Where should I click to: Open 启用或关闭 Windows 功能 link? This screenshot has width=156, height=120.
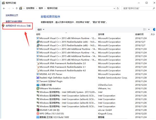[18, 26]
